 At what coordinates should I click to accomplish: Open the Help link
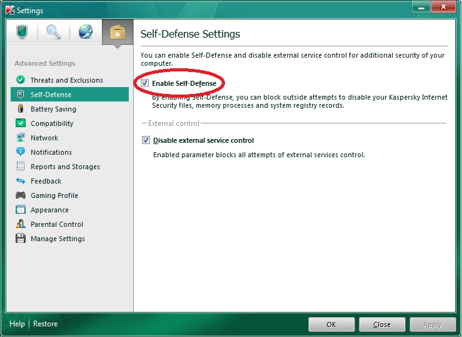tap(17, 324)
